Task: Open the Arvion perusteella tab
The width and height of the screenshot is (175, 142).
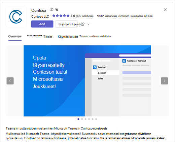Action: tap(34, 35)
